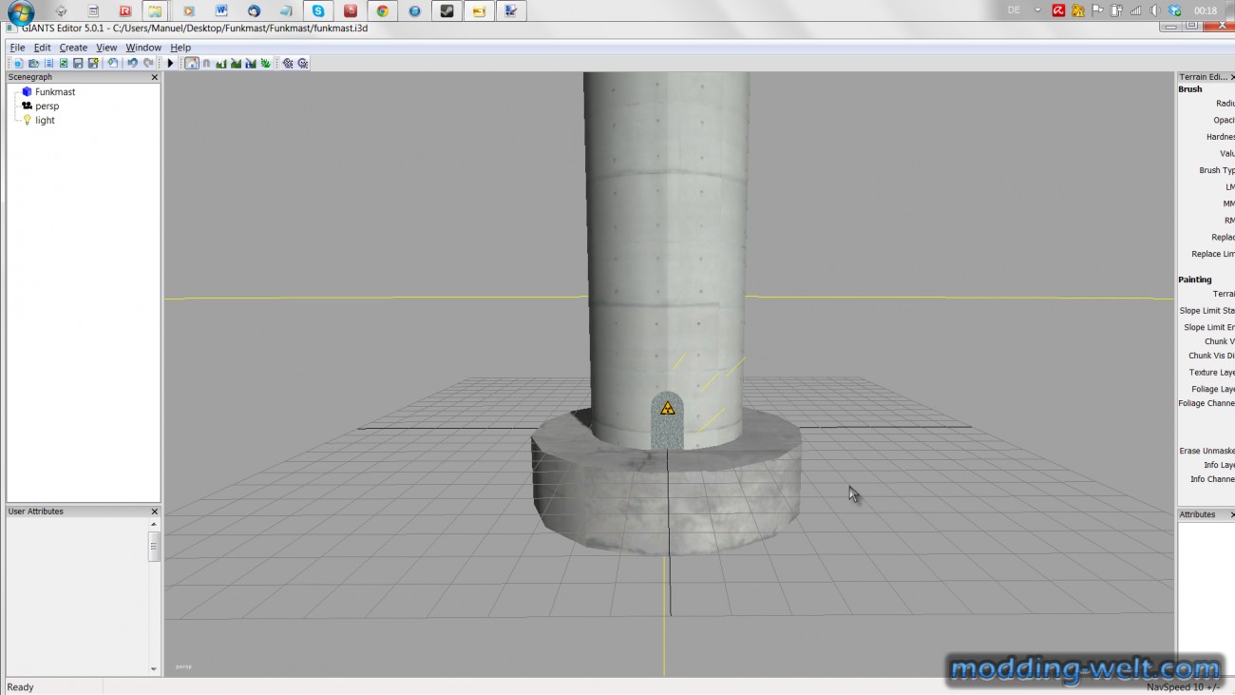Viewport: 1235px width, 695px height.
Task: Click the light bulb icon beside light
Action: pyautogui.click(x=27, y=121)
